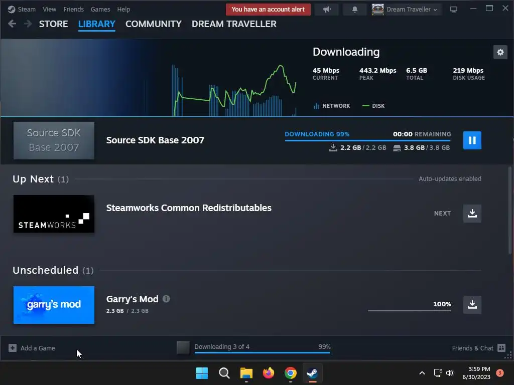514x385 pixels.
Task: Open the Games menu
Action: 100,10
